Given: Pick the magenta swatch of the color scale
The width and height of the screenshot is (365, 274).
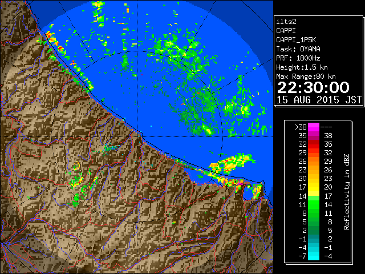Looking at the screenshot, I should (314, 127).
